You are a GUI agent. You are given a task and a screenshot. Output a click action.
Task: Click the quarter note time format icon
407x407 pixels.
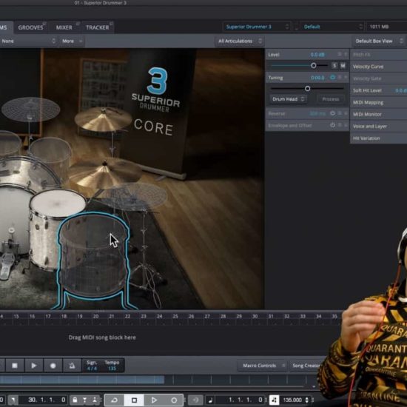(x=210, y=400)
